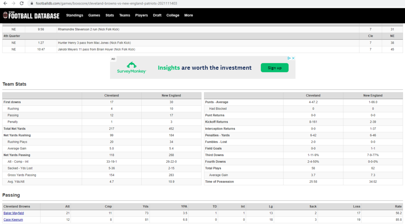Select the 'Team Stats' heading
Viewport: 405px width, 224px height.
point(15,84)
